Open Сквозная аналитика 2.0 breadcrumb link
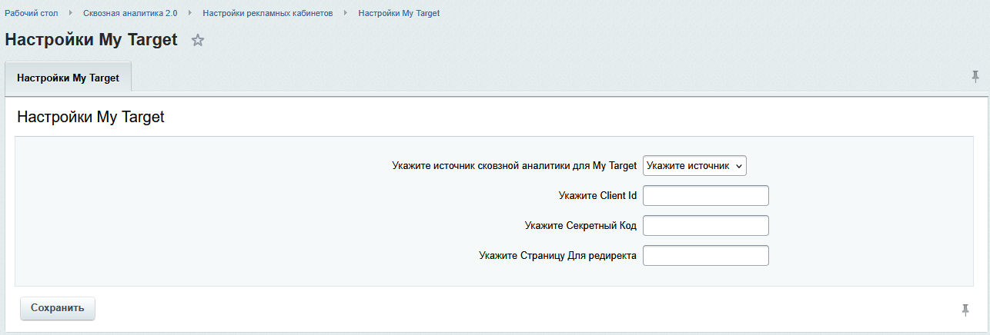Image resolution: width=990 pixels, height=335 pixels. click(x=130, y=14)
